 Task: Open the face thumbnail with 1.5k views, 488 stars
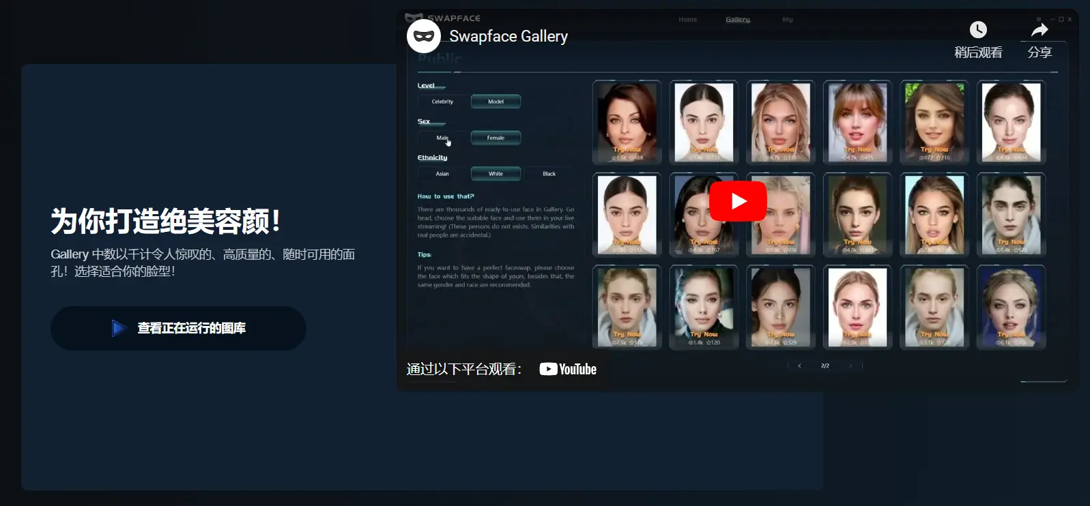coord(627,122)
